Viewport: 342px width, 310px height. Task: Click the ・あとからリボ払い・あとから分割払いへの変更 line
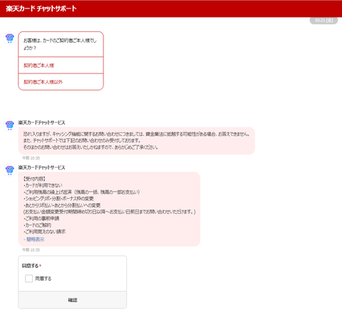coord(62,205)
